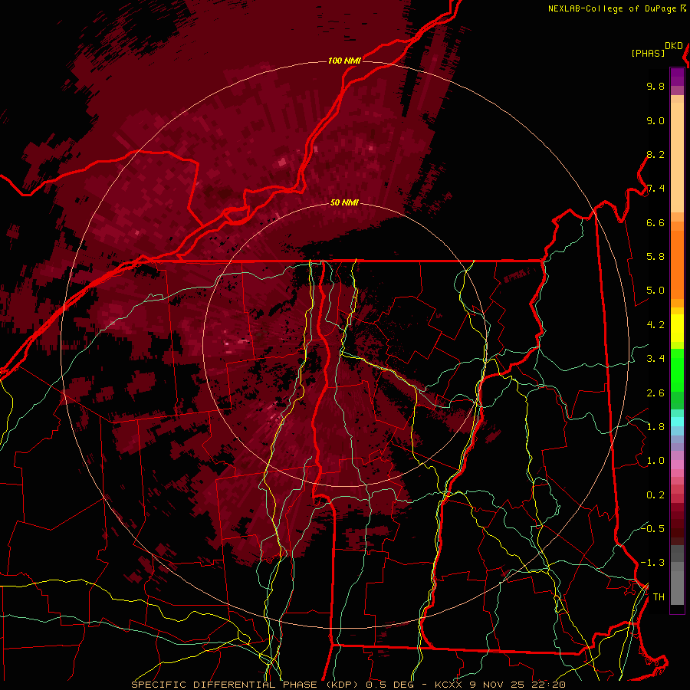
Task: Click the 1.0 value on color scale
Action: (655, 461)
